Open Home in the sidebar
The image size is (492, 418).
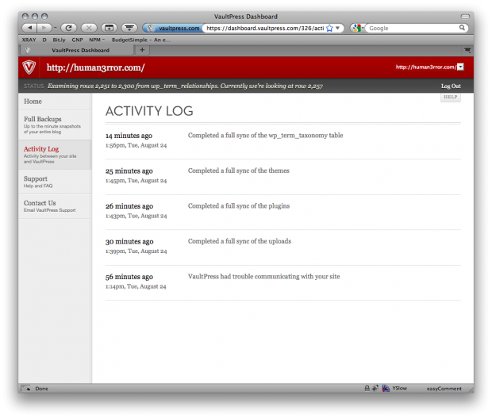pos(55,102)
